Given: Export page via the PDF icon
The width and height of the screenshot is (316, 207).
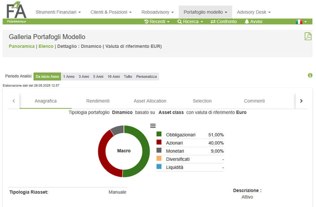Looking at the screenshot, I should (308, 36).
